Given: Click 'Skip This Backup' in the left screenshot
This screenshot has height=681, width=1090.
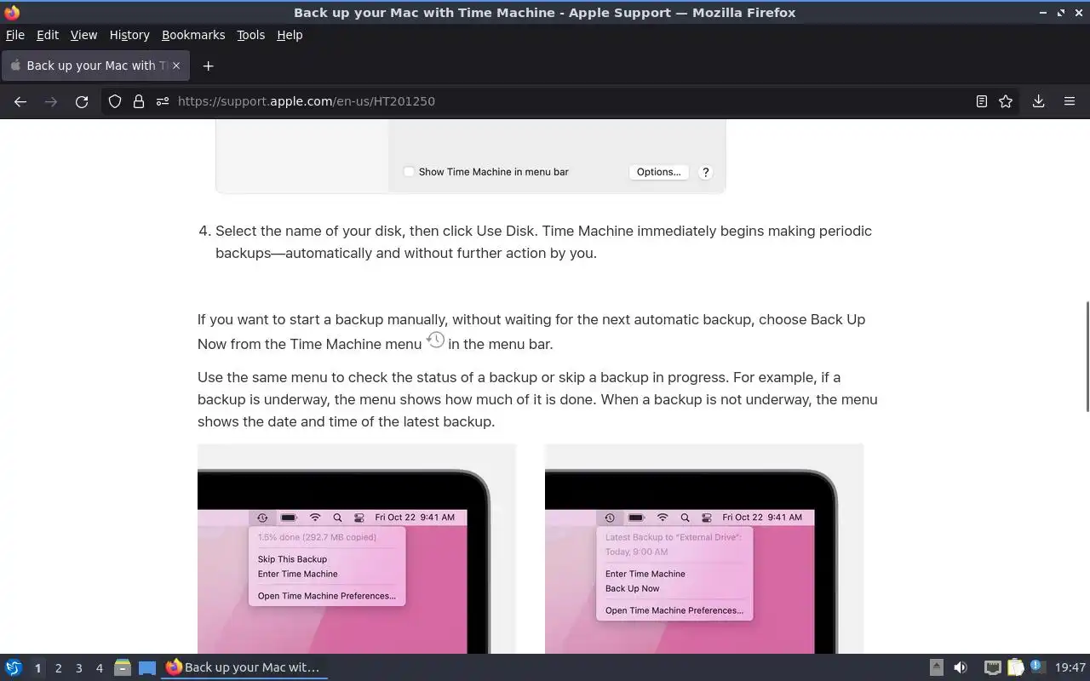Looking at the screenshot, I should tap(292, 559).
